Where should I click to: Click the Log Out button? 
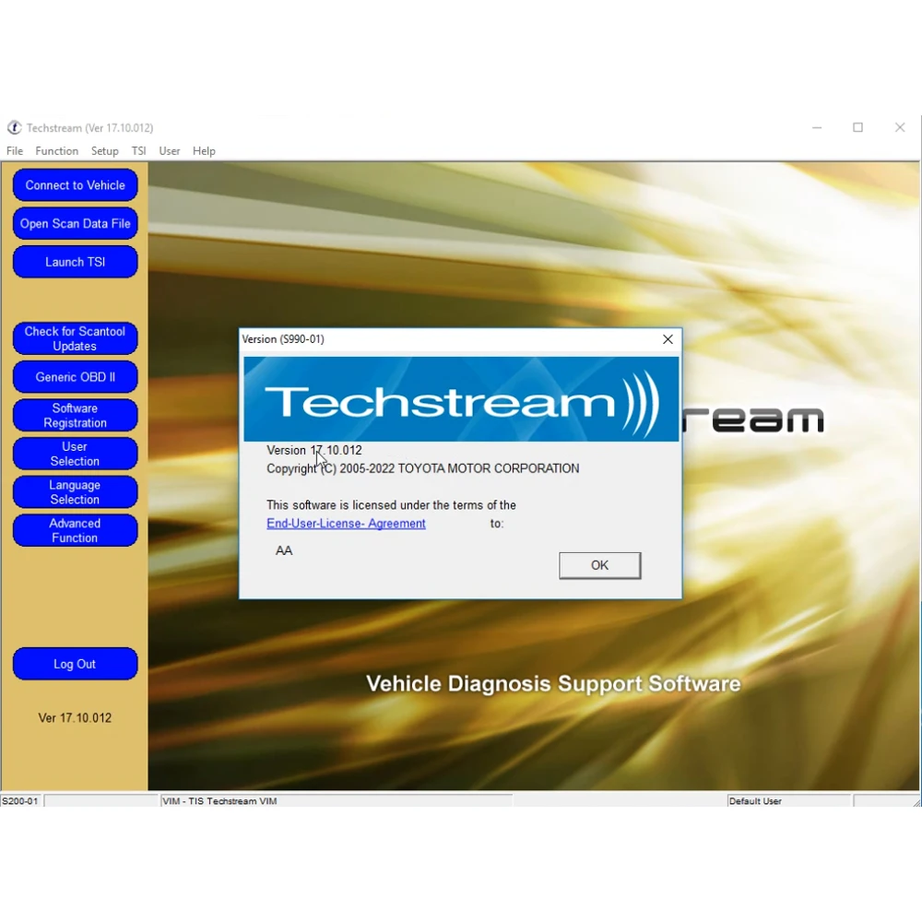point(76,664)
